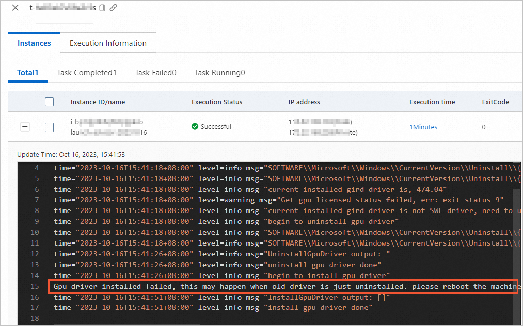View Task Running tasks
523x326 pixels.
[219, 73]
